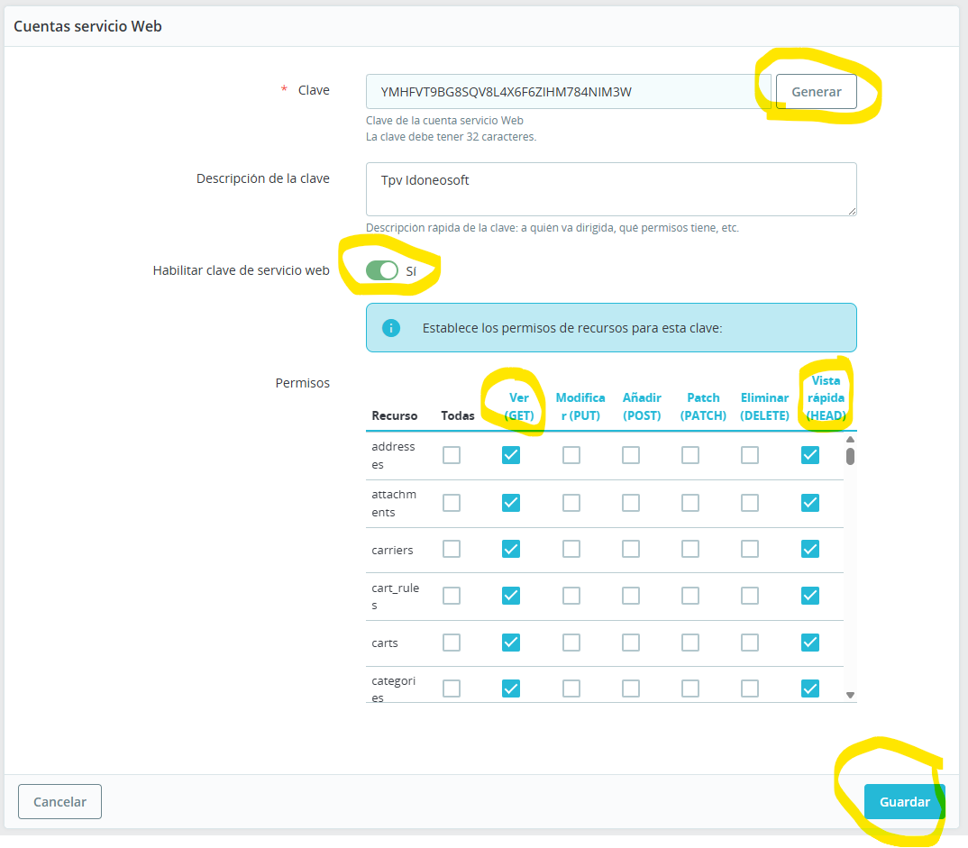Click the permissions list scroll down arrow

pyautogui.click(x=850, y=695)
